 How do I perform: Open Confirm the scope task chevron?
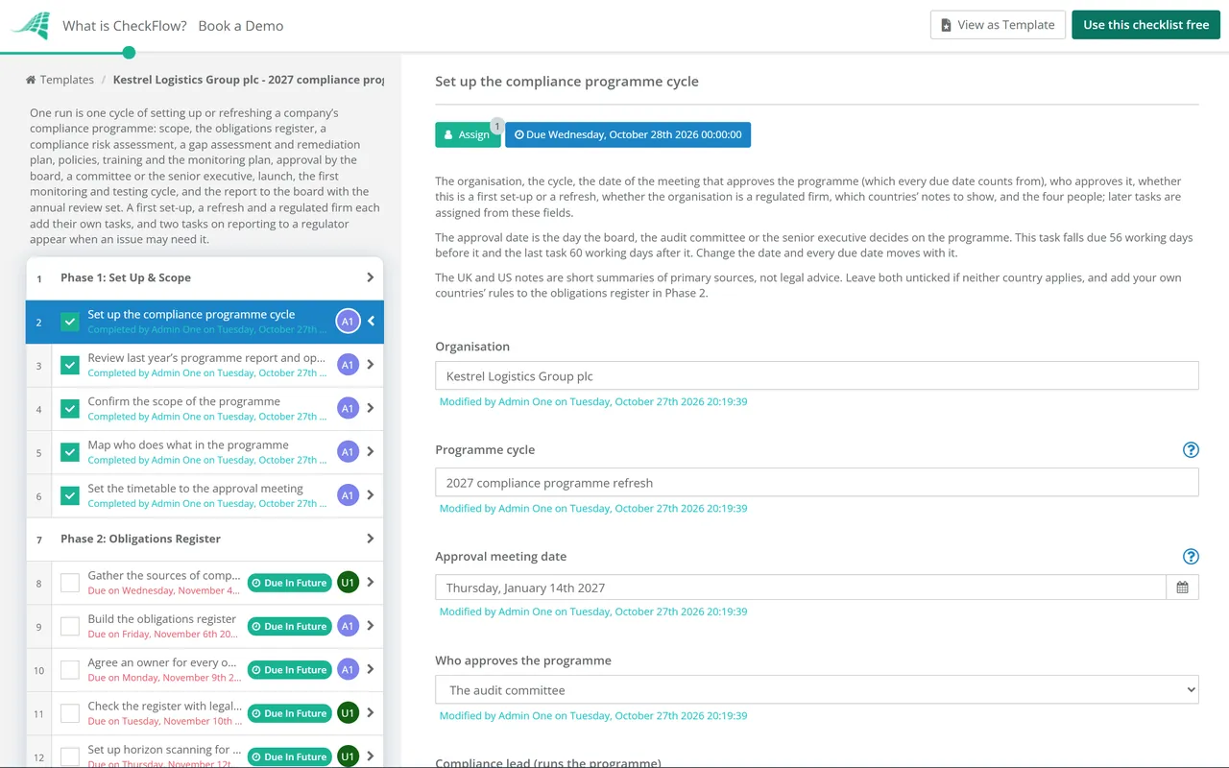(x=371, y=408)
